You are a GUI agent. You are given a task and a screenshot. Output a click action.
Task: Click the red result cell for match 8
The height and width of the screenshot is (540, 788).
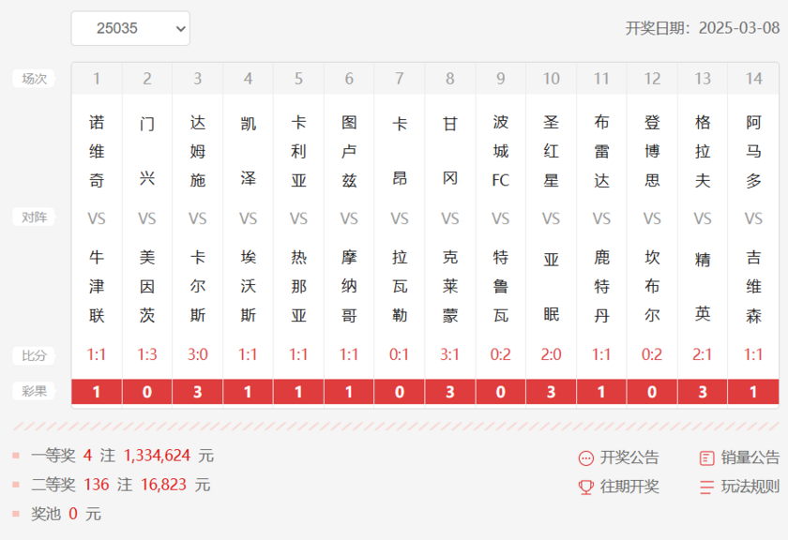point(450,392)
